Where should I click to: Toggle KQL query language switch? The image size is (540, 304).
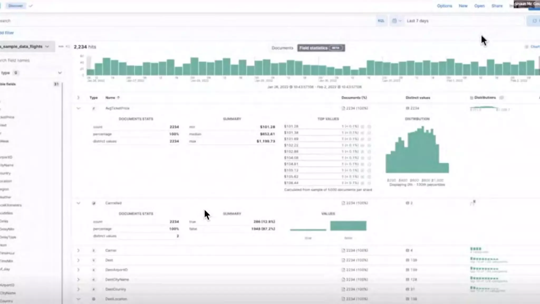(381, 21)
